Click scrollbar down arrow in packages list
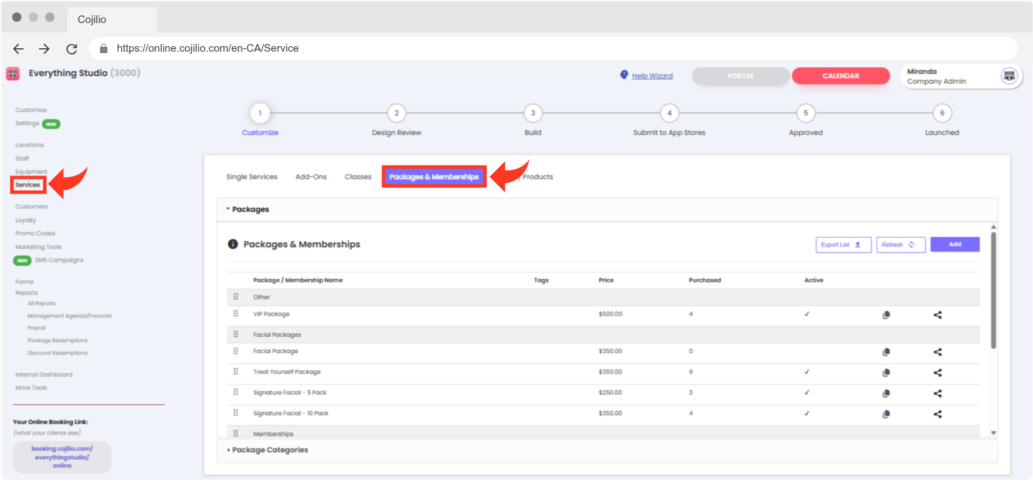1033x485 pixels. pos(993,433)
